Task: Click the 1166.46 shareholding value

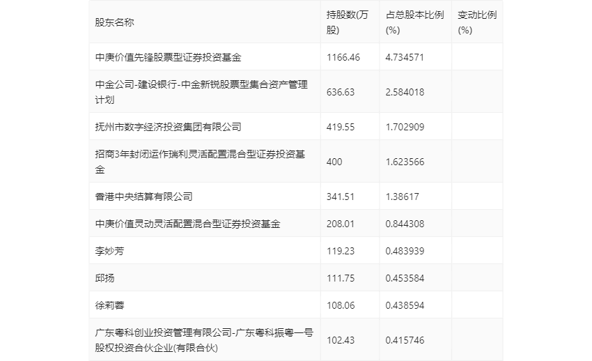Action: click(343, 57)
